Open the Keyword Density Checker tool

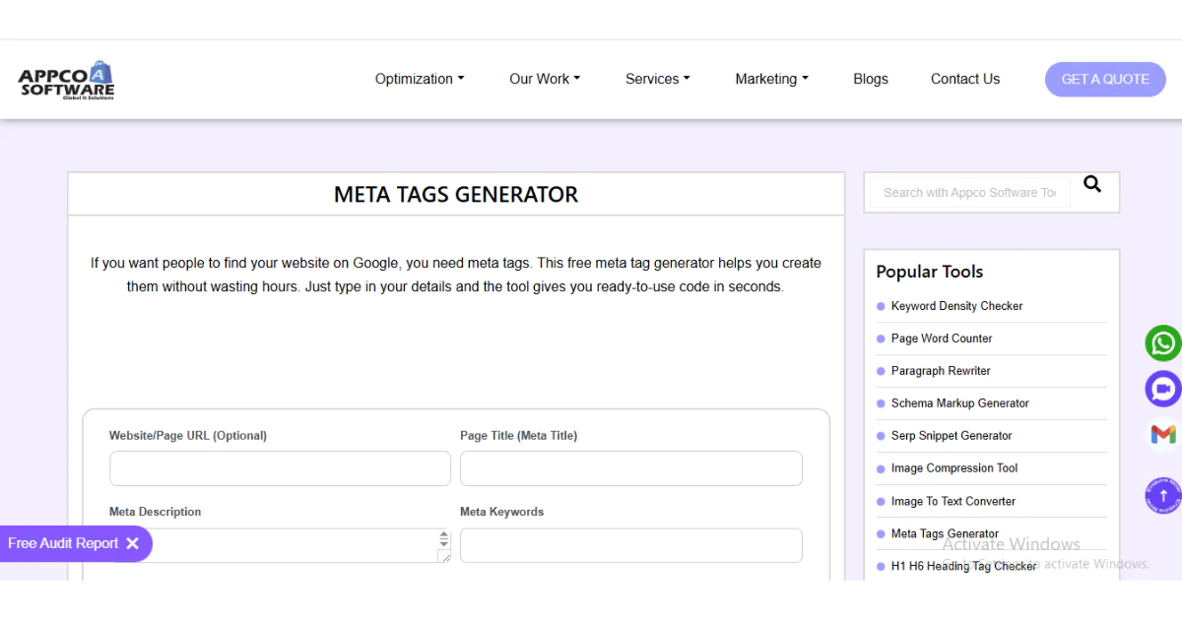tap(956, 306)
